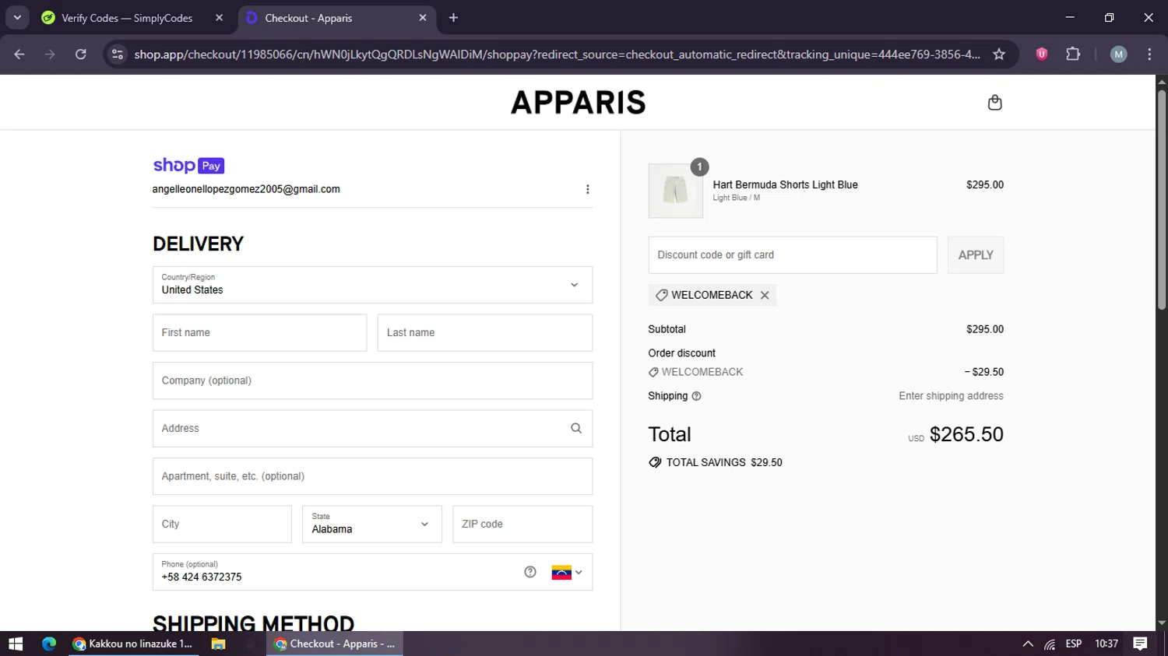Close the Verify Codes — SimplyCodes tab

(219, 18)
